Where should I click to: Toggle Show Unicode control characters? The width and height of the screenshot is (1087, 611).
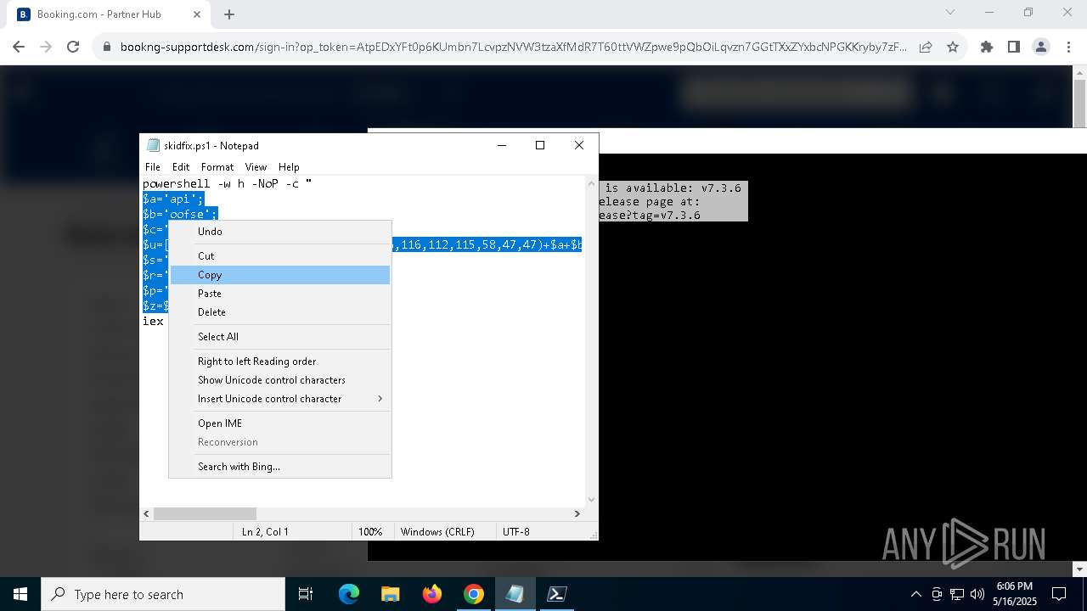tap(280, 380)
